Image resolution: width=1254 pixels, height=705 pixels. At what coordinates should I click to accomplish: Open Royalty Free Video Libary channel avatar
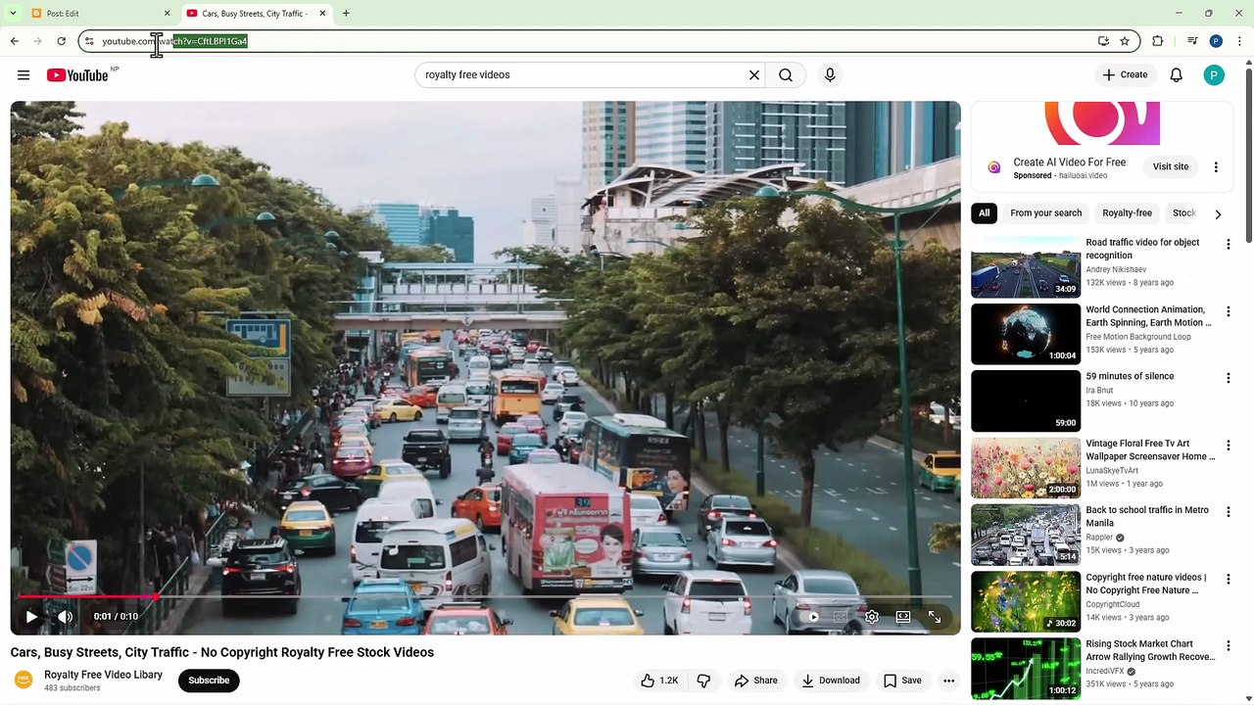[x=24, y=681]
